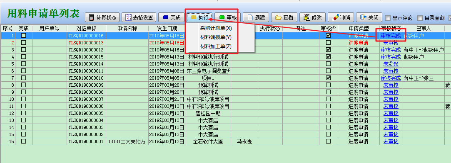Click 项目1 cell in row 7
Screen dimensions: 451x163
pos(208,78)
